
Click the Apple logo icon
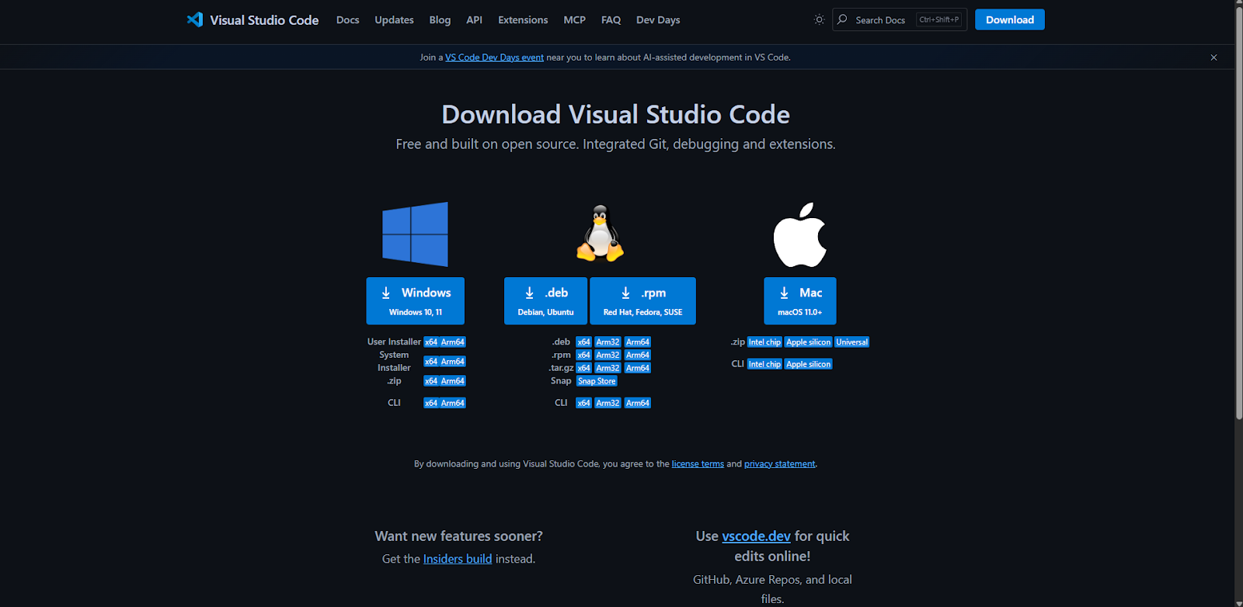click(799, 235)
